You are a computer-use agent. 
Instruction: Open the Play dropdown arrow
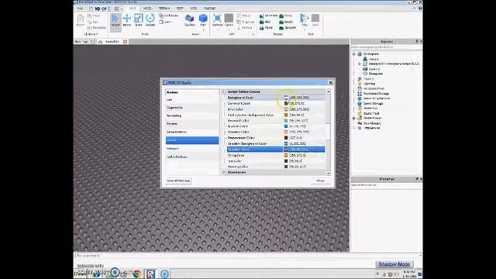pyautogui.click(x=305, y=29)
